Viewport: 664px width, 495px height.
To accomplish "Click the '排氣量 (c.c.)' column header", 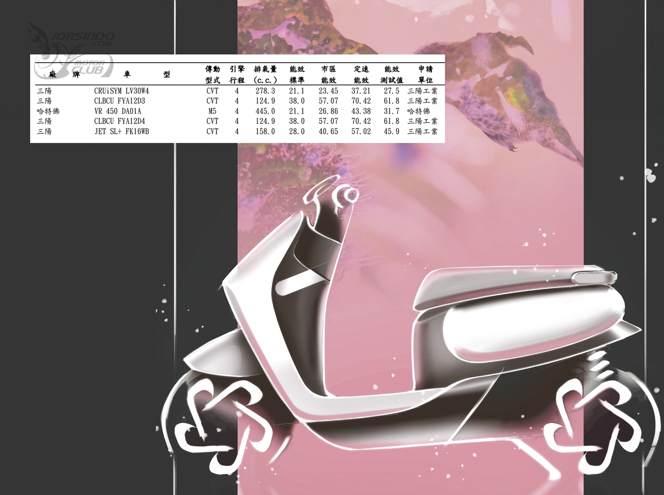I will (x=265, y=75).
